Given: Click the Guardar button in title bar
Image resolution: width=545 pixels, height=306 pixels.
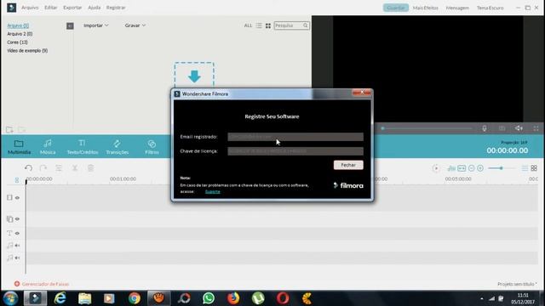Looking at the screenshot, I should [395, 8].
